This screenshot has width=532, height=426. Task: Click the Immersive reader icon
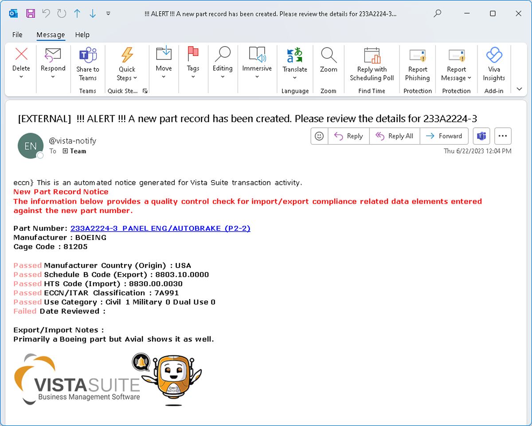click(x=257, y=54)
